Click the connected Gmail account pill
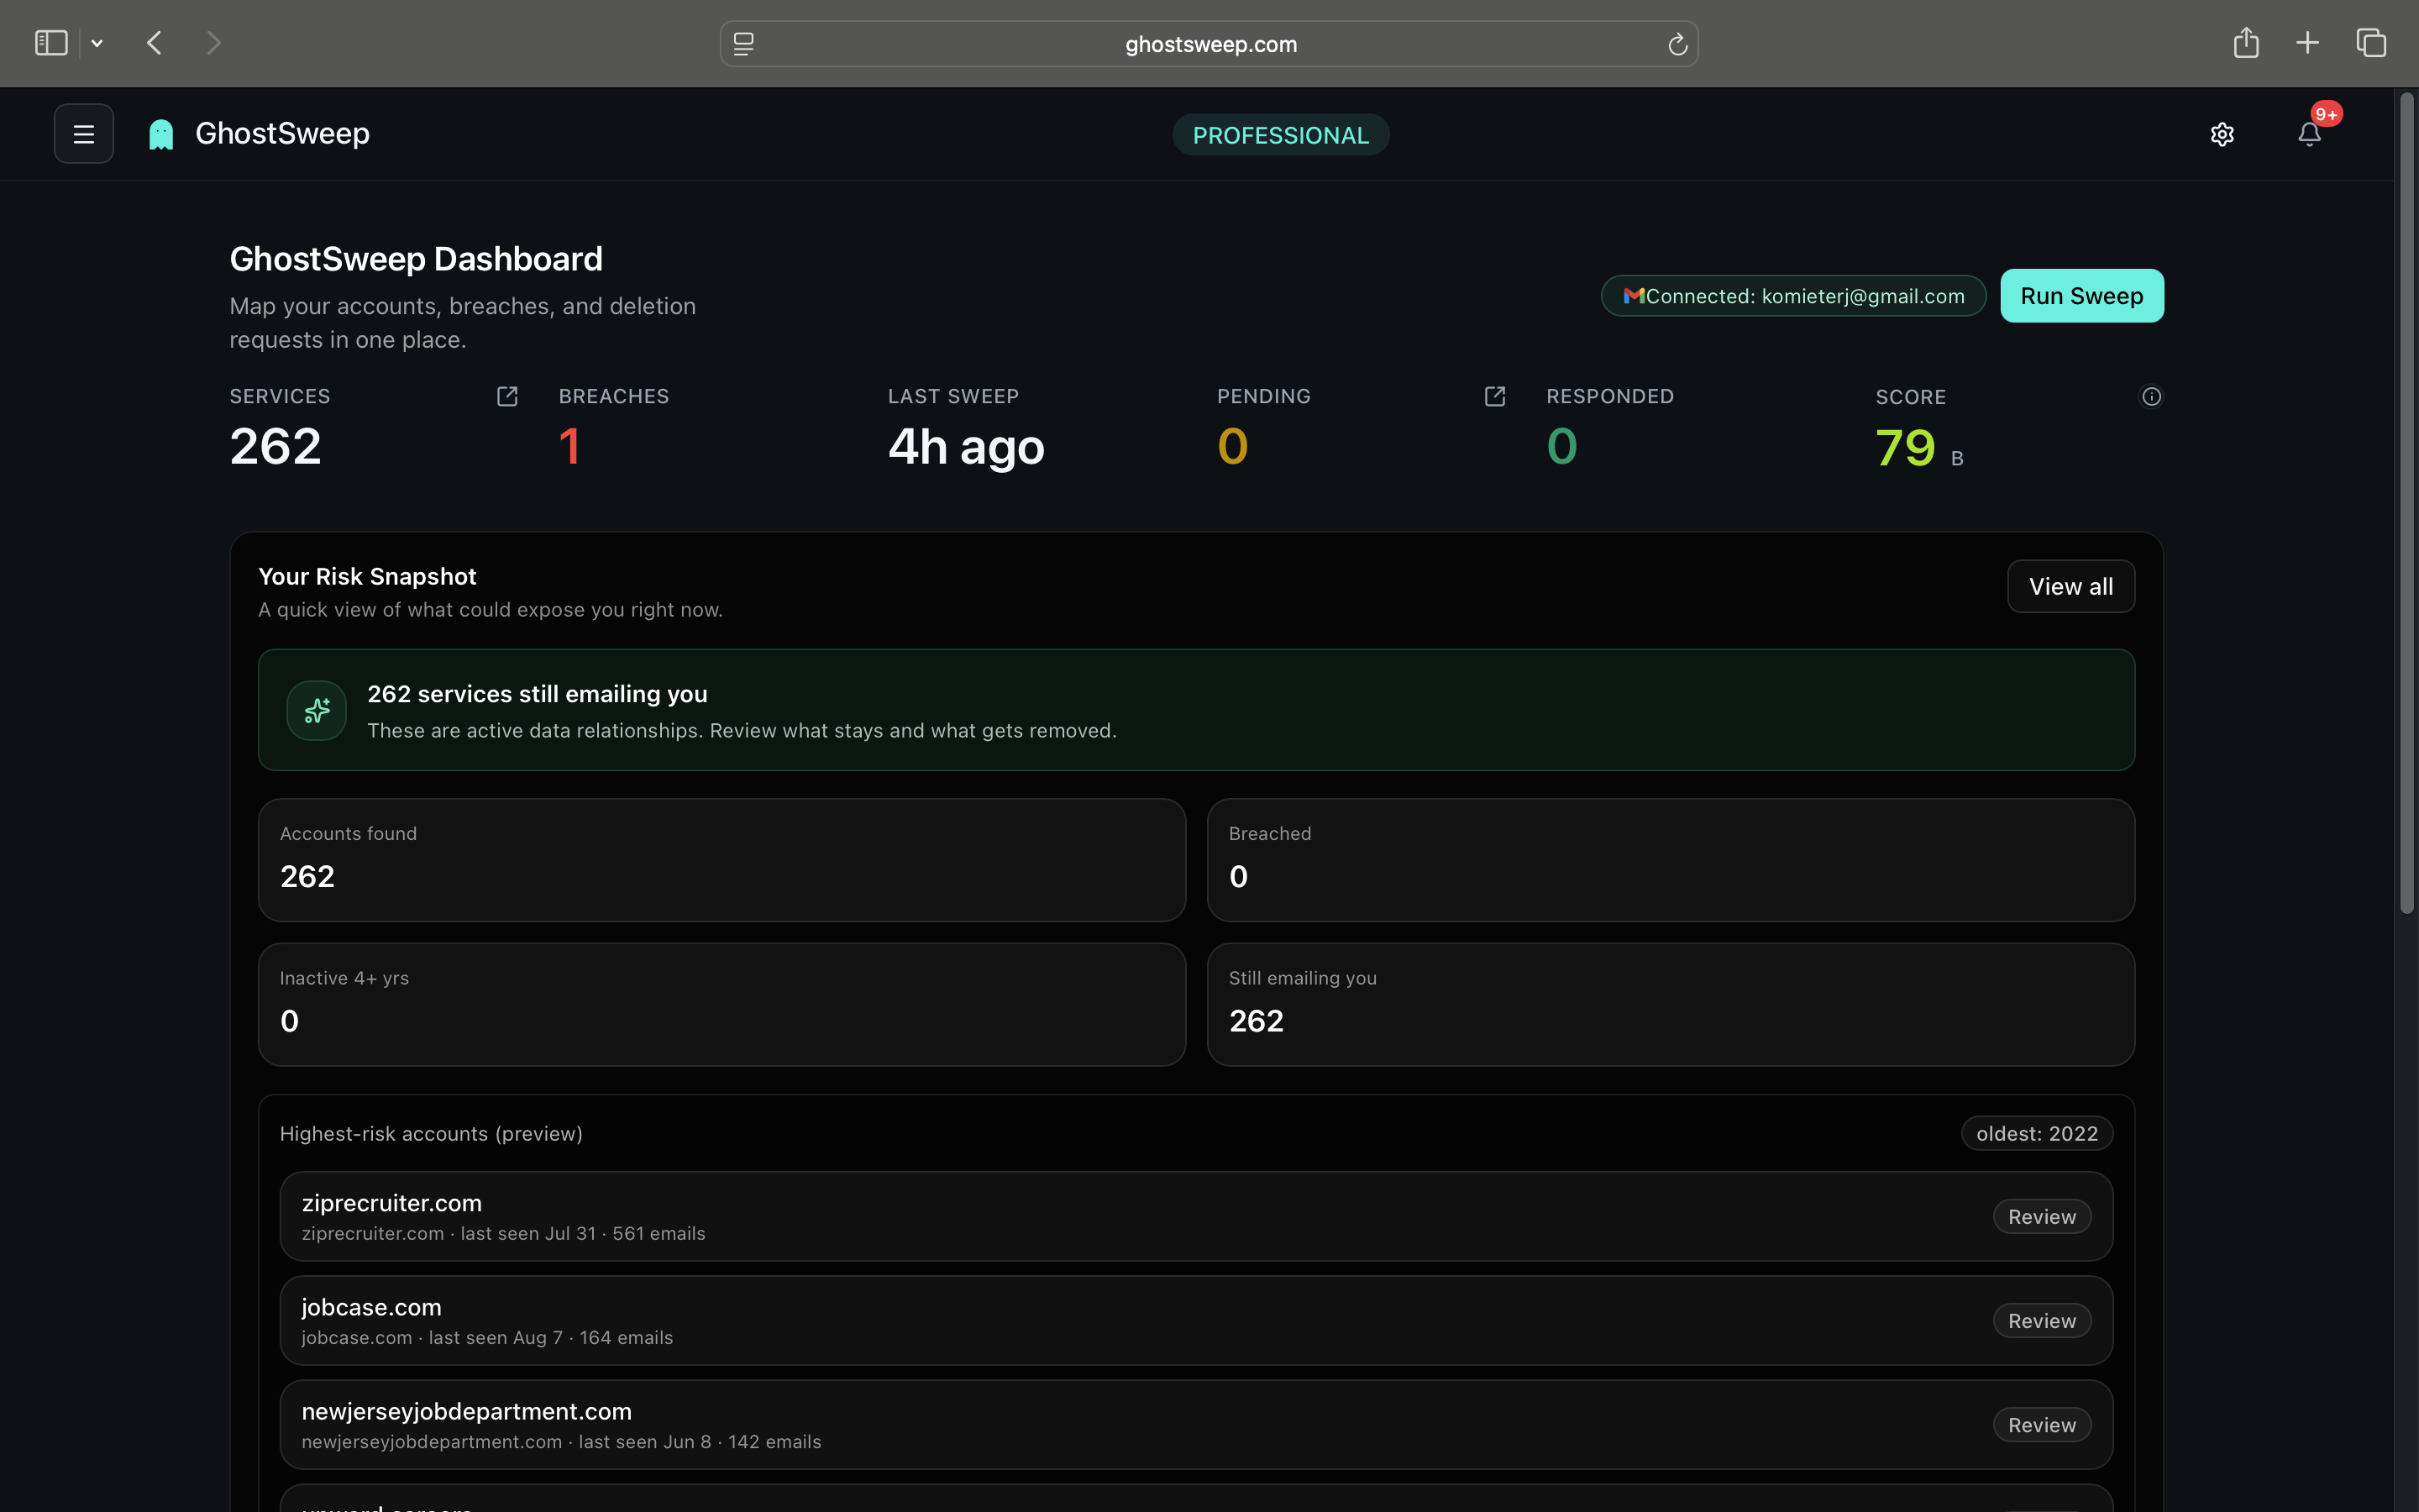 point(1793,296)
